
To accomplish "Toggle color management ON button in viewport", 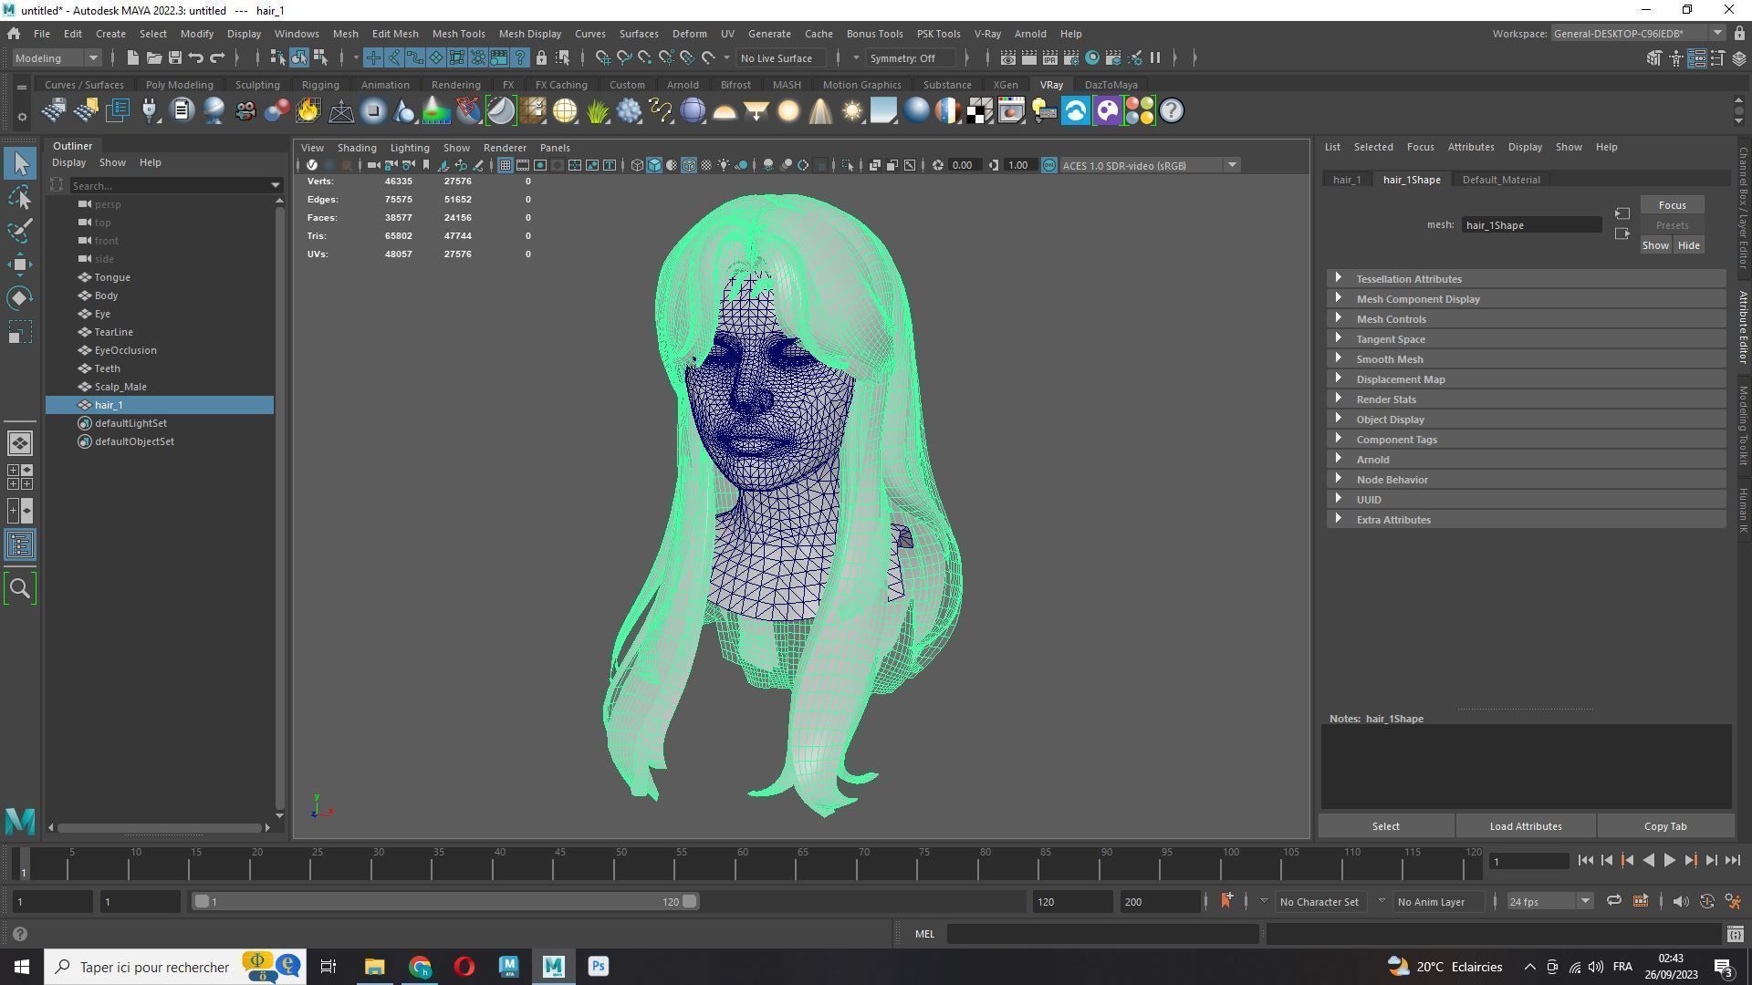I will point(1048,165).
